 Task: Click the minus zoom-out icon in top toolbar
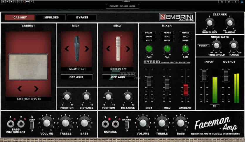point(7,1)
